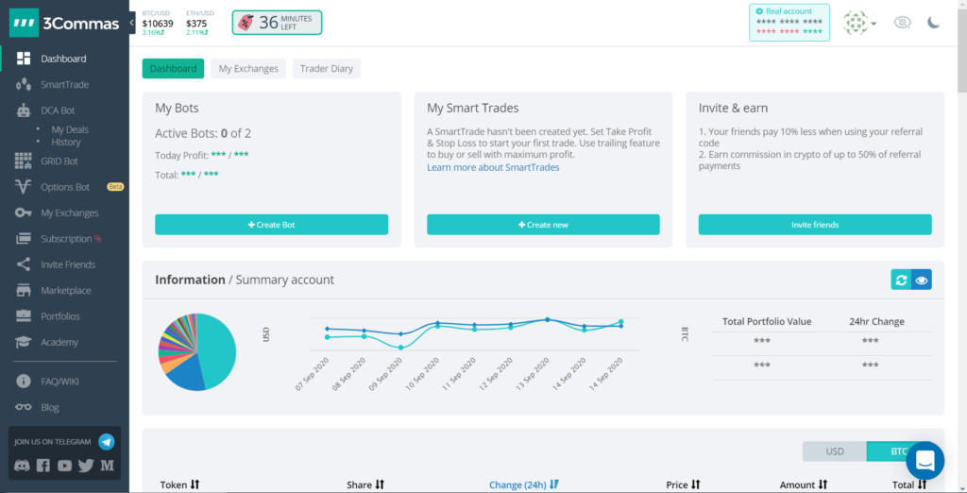
Task: Click the SmartTrade candlestick icon
Action: 24,85
